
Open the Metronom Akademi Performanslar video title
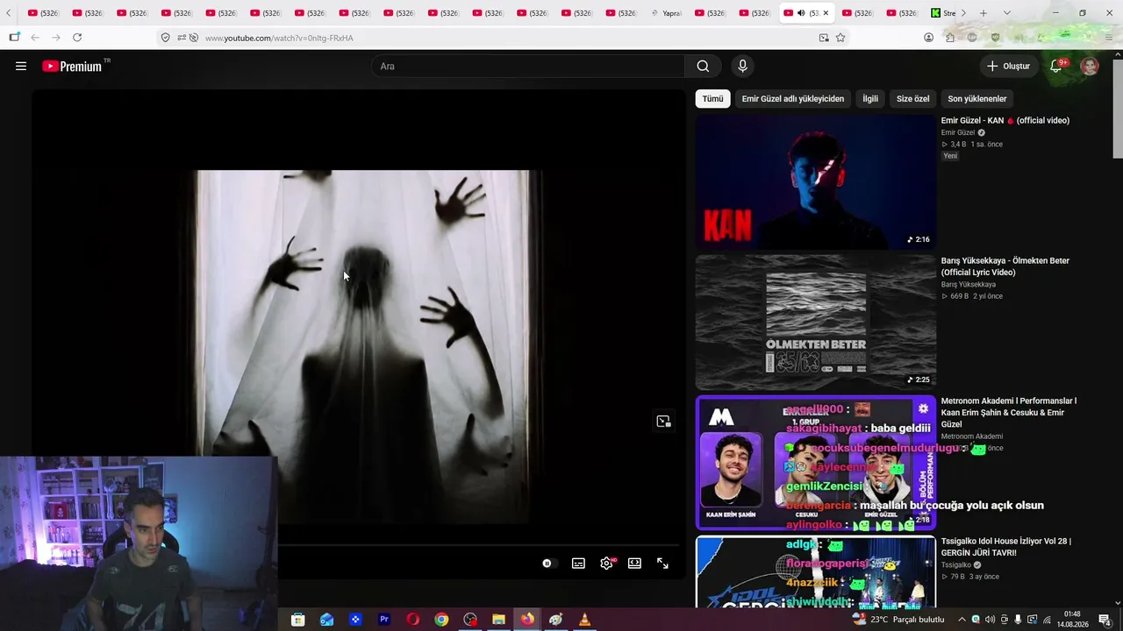click(x=1009, y=413)
